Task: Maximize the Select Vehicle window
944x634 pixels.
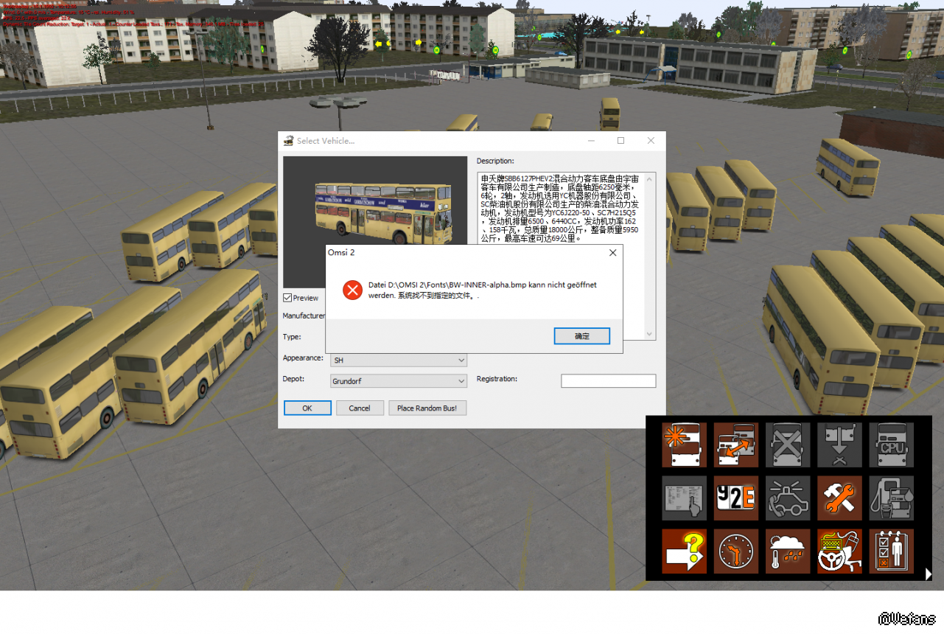Action: [620, 140]
